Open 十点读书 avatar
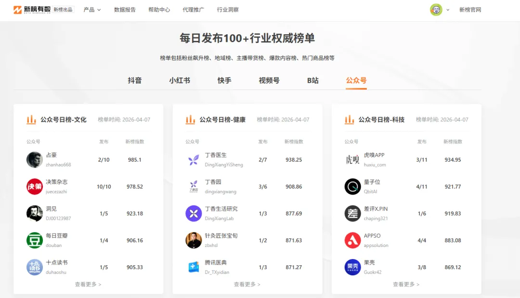520x298 pixels. (x=35, y=267)
